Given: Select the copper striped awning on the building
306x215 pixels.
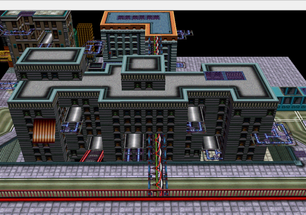Looking at the screenshot, I should click(x=44, y=131).
